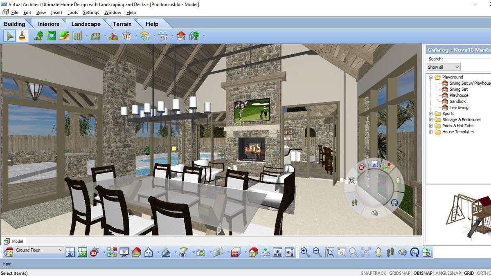Select the tree planting tool
This screenshot has width=491, height=276.
pos(39,36)
